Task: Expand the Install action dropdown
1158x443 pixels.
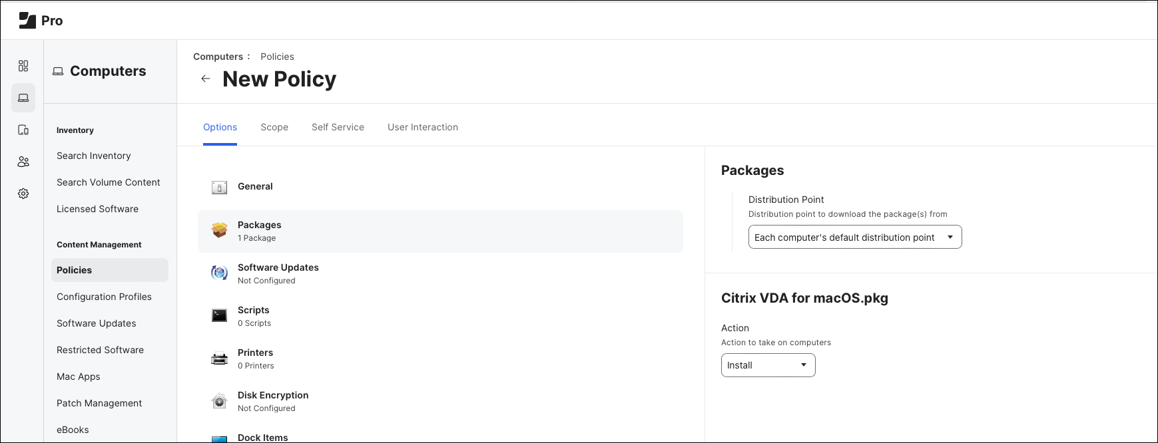Action: coord(768,365)
